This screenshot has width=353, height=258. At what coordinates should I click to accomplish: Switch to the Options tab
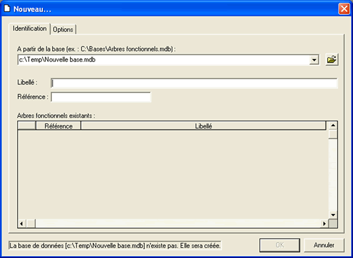pyautogui.click(x=63, y=29)
